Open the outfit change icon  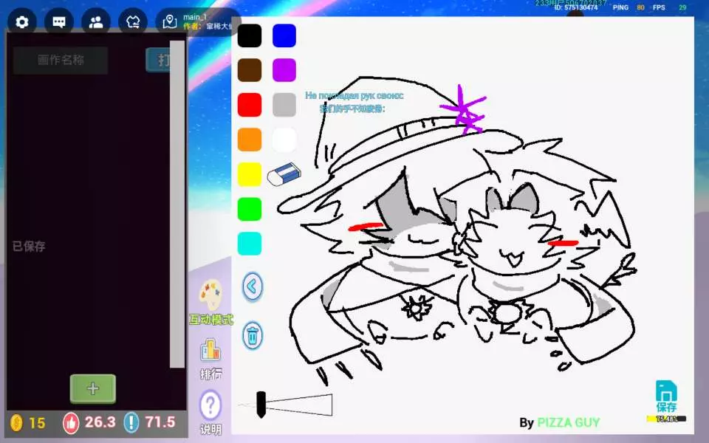tap(133, 21)
